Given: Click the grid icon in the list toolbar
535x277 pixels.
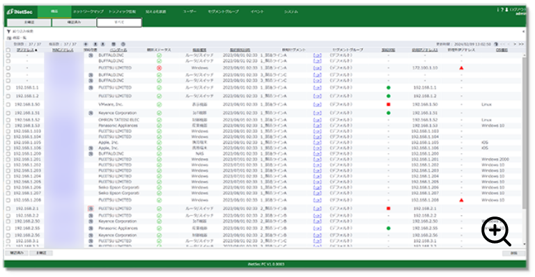Looking at the screenshot, I should point(114,45).
